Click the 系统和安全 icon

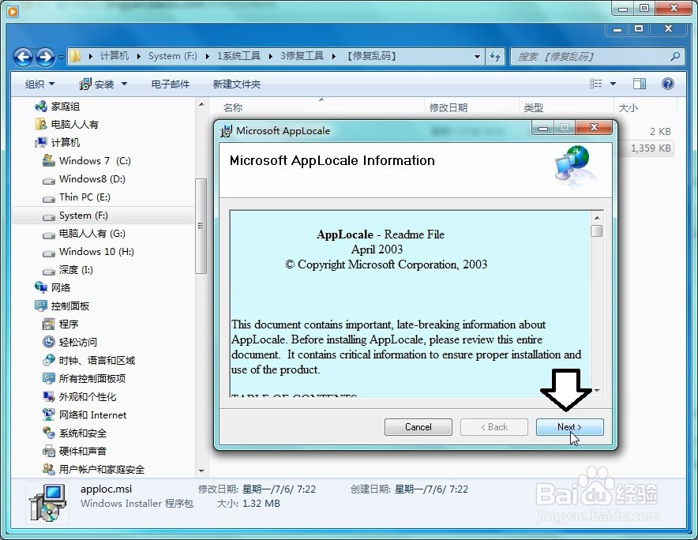(48, 433)
